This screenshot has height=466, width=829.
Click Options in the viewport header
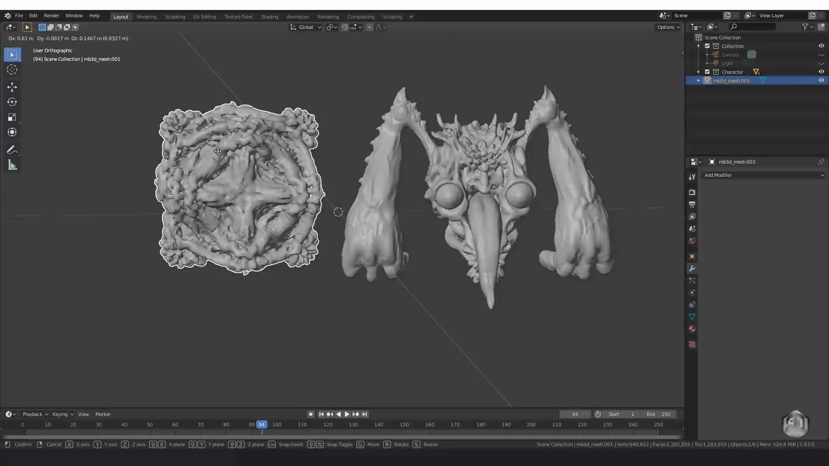[x=668, y=27]
